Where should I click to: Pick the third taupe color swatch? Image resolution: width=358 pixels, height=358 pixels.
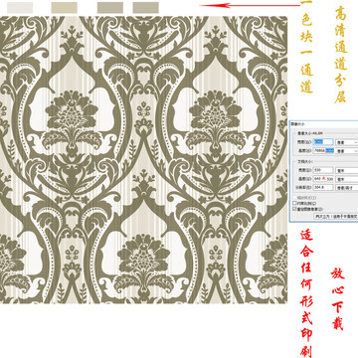click(110, 7)
